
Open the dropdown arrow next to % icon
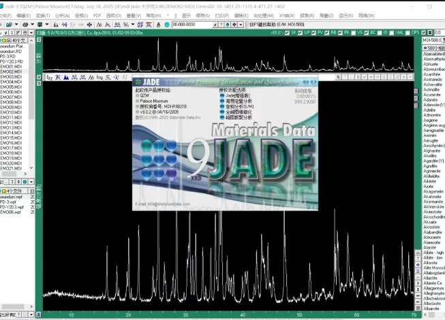(x=133, y=25)
